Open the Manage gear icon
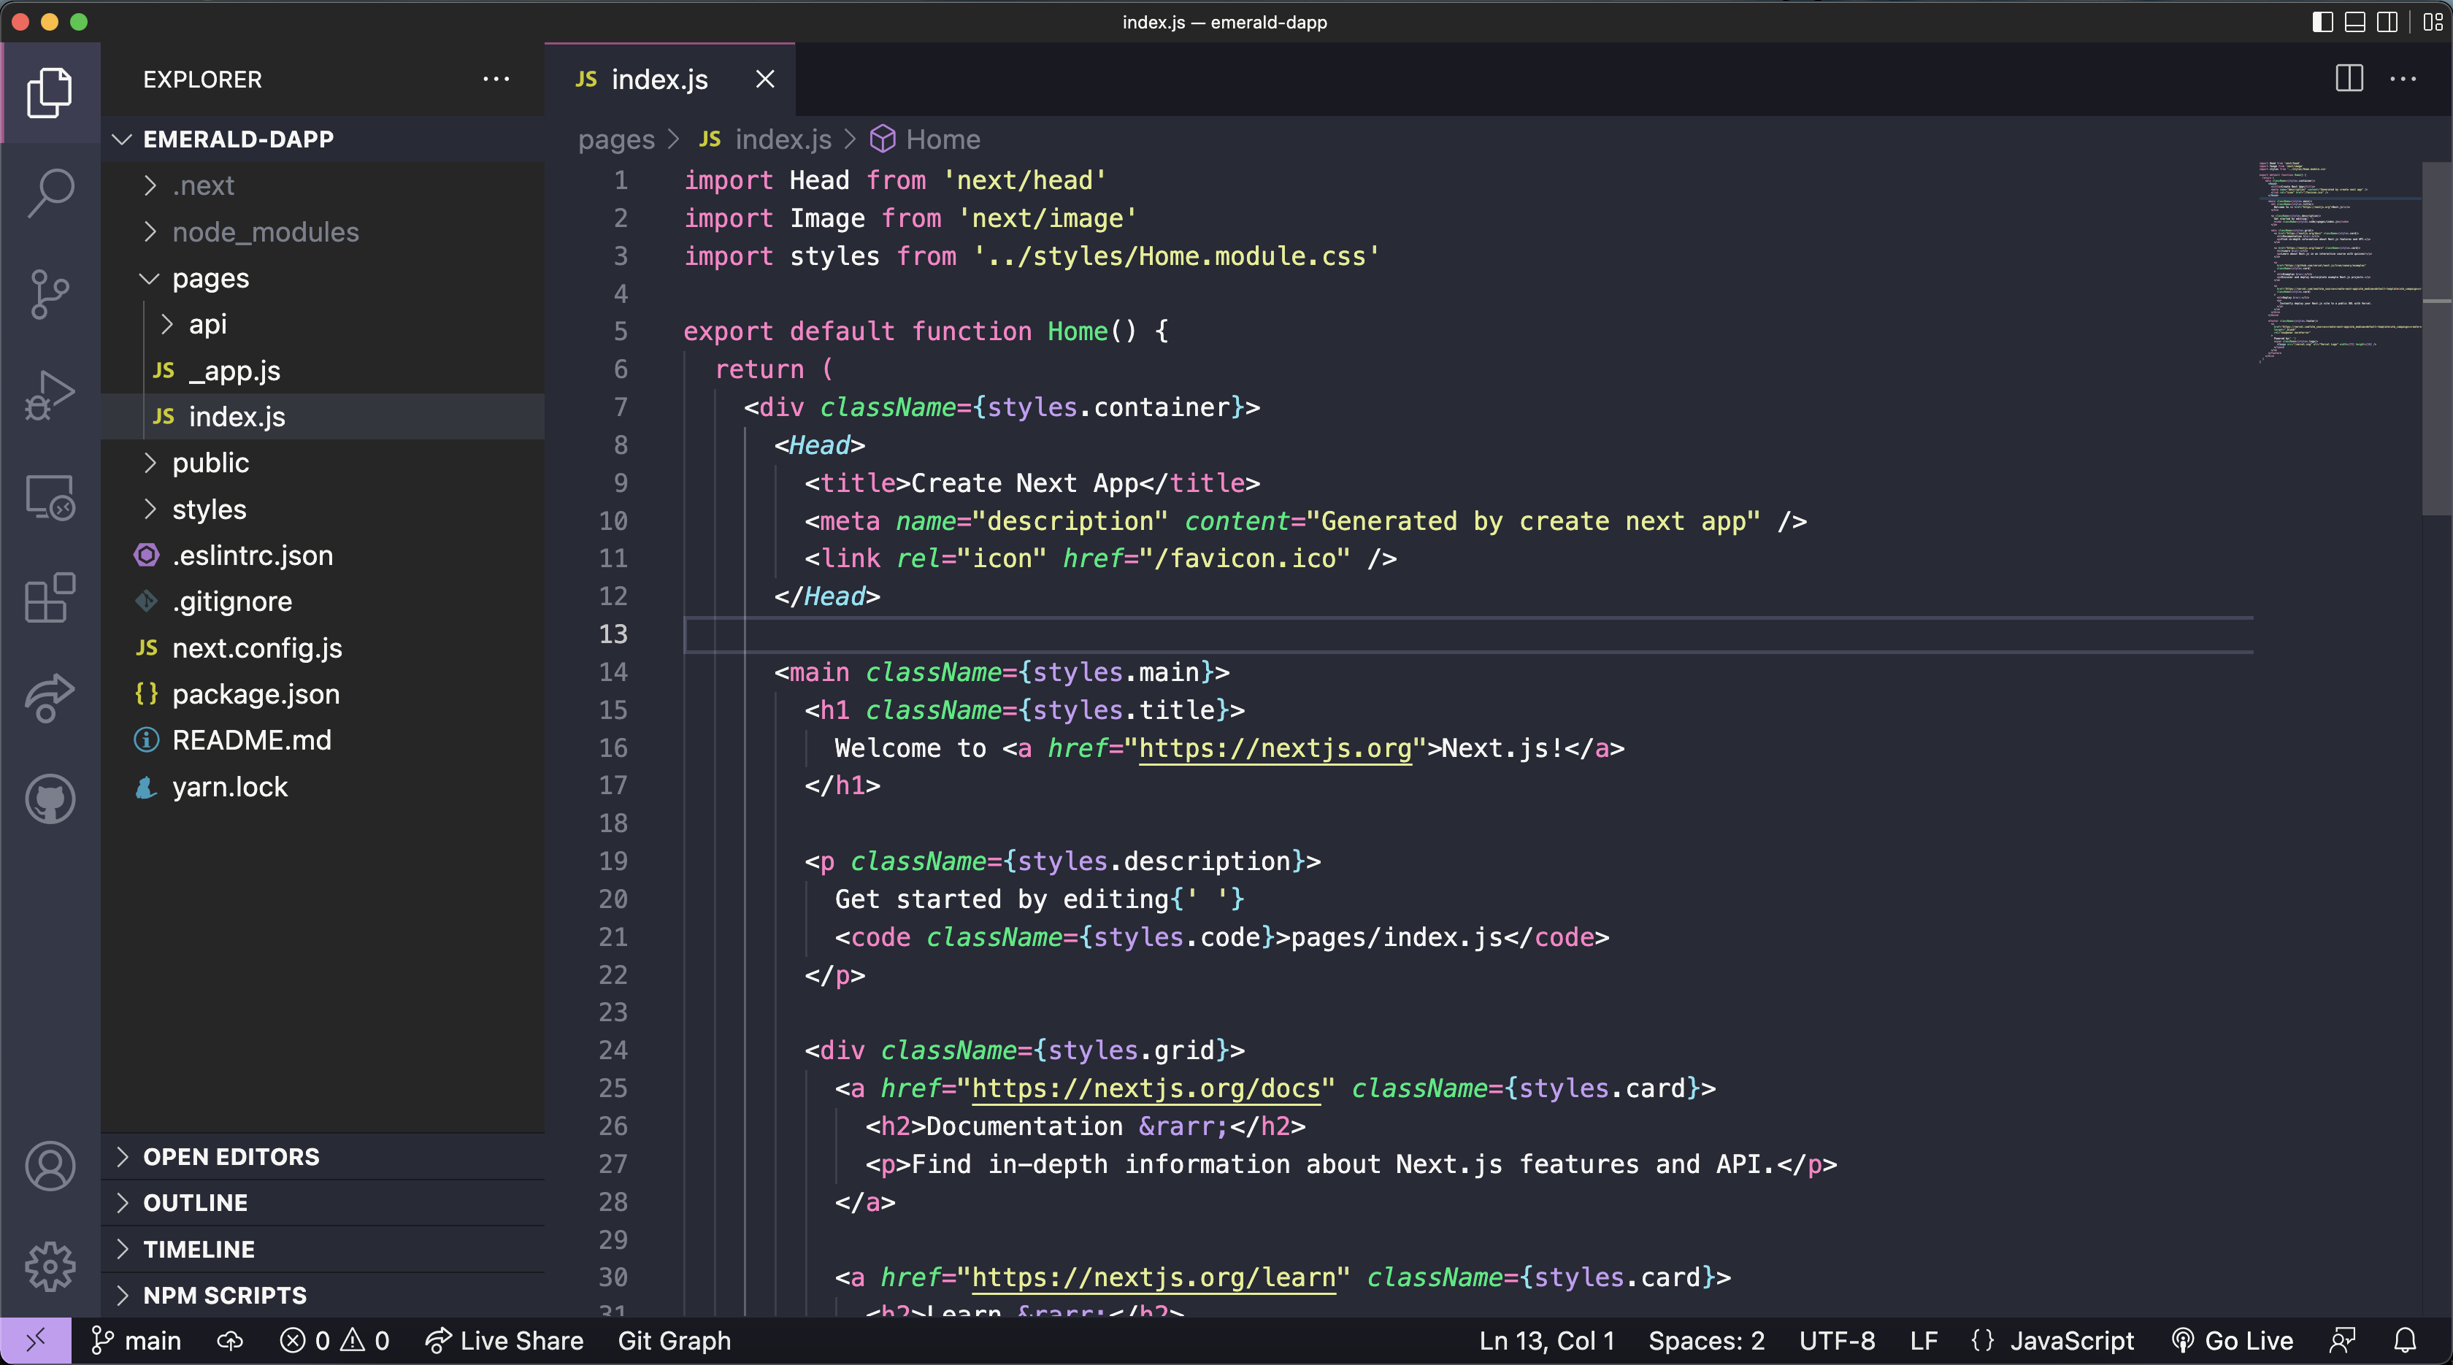 [50, 1266]
